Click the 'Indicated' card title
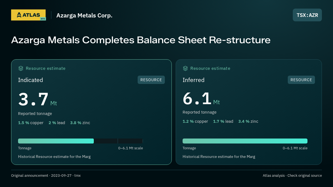Viewport: 333px width, 187px height. (x=31, y=80)
